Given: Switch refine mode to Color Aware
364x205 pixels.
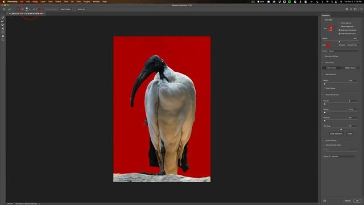Looking at the screenshot, I should coord(331,68).
